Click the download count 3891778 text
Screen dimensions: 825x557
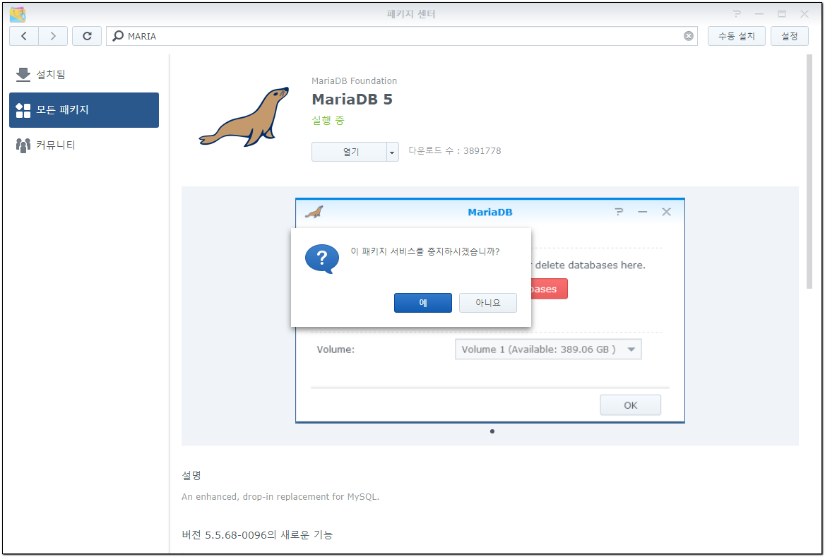tap(455, 151)
